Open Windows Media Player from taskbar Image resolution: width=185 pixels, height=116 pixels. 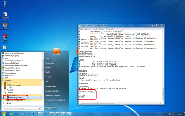click(11, 114)
